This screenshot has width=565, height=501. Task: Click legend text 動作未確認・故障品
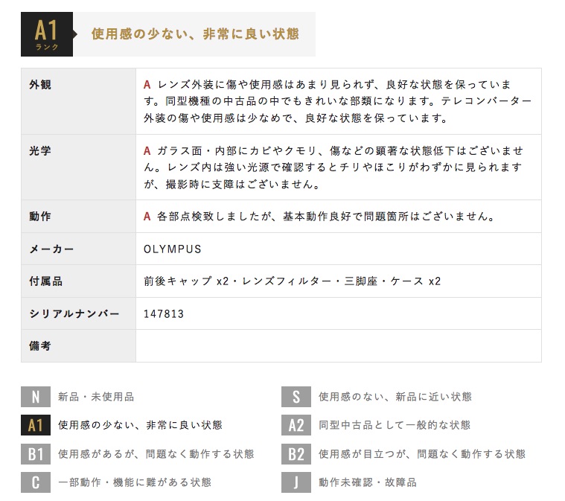368,482
